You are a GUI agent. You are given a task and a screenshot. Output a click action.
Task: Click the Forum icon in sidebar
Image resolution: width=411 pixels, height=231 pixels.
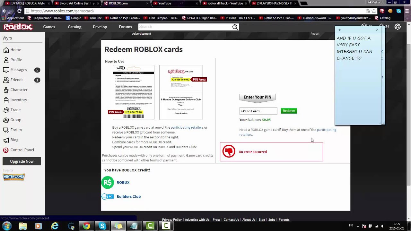pyautogui.click(x=6, y=130)
